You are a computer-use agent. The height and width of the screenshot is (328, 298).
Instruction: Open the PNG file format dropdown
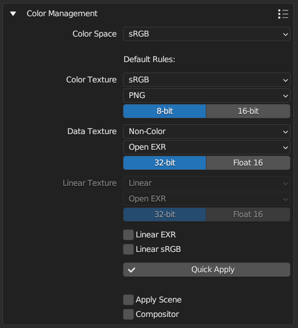point(206,95)
